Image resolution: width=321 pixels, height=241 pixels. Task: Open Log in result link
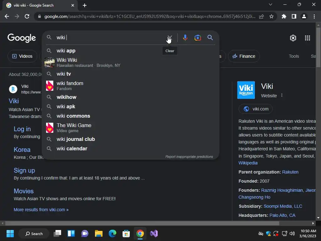point(22,129)
